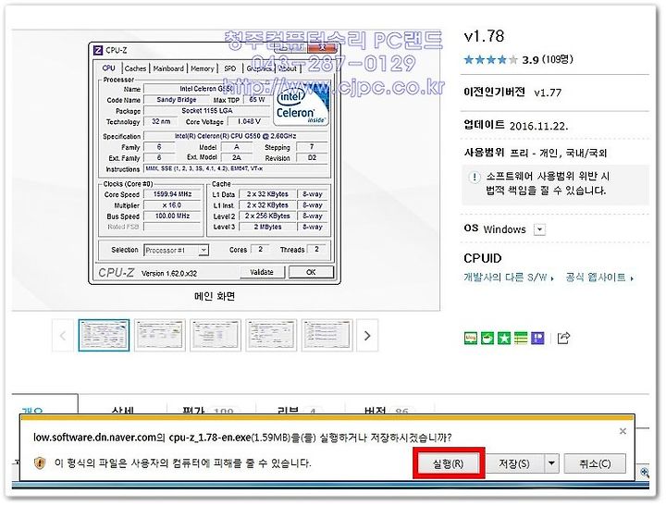
Task: Click the 취소(C) cancel button
Action: pyautogui.click(x=595, y=463)
